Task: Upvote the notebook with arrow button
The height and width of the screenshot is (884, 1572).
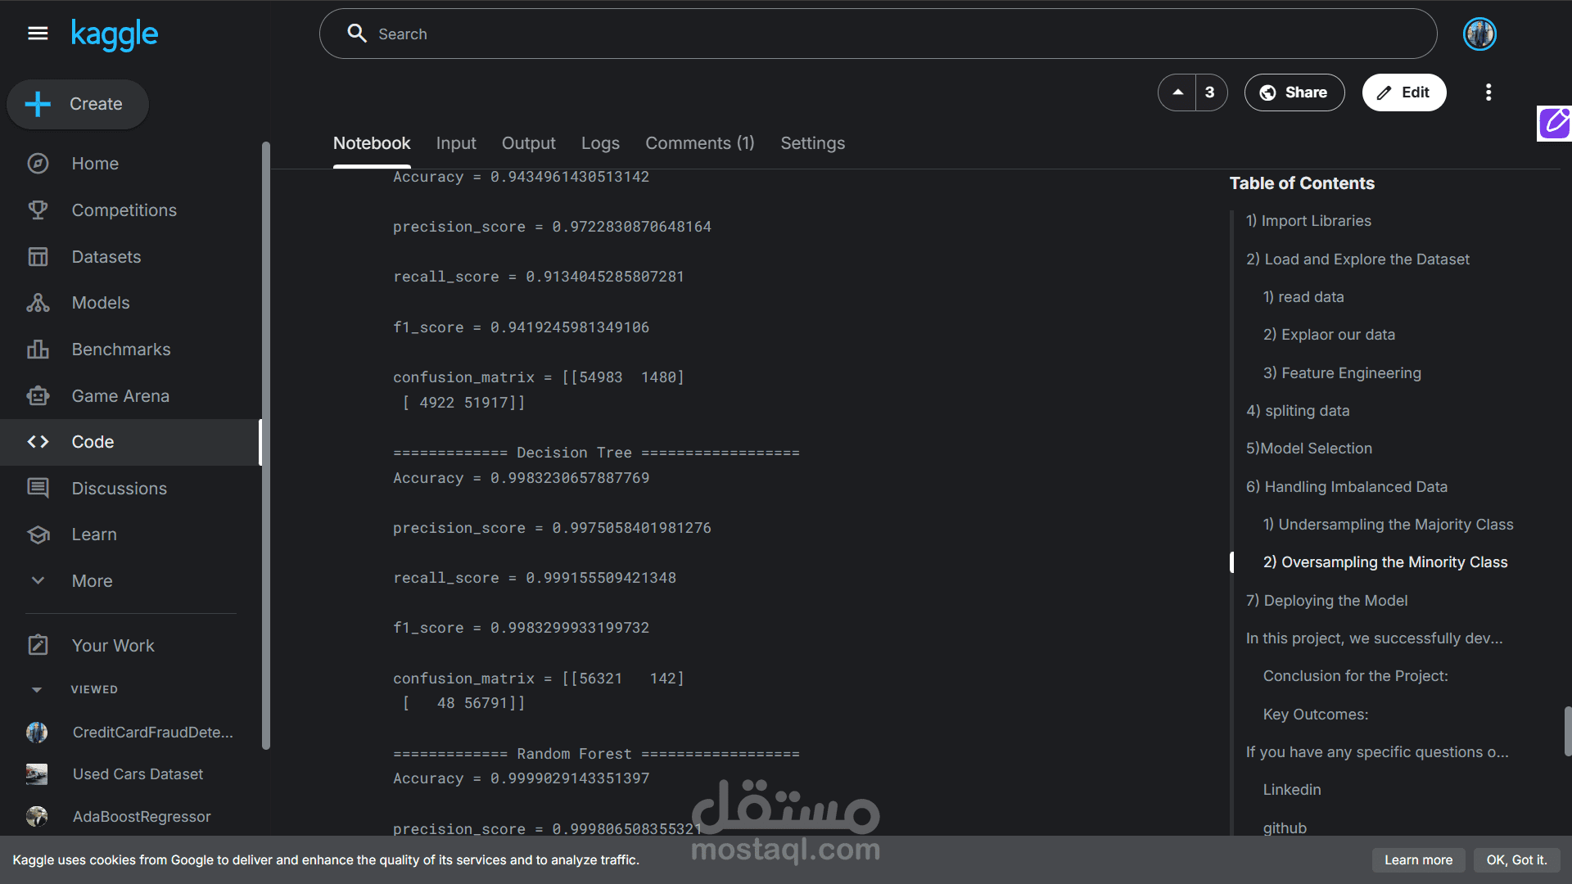Action: coord(1177,92)
